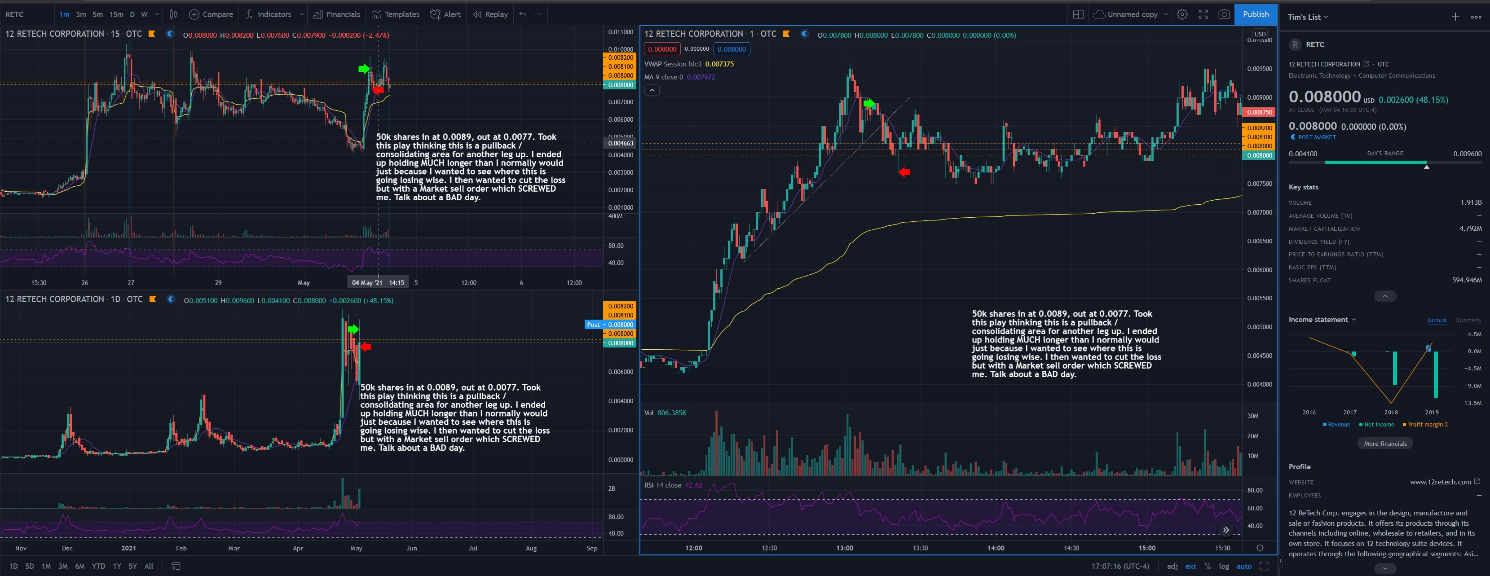Start bar Replay mode
This screenshot has width=1490, height=576.
click(490, 14)
